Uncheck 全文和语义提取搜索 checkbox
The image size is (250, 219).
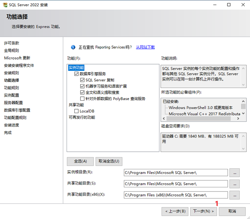point(82,93)
